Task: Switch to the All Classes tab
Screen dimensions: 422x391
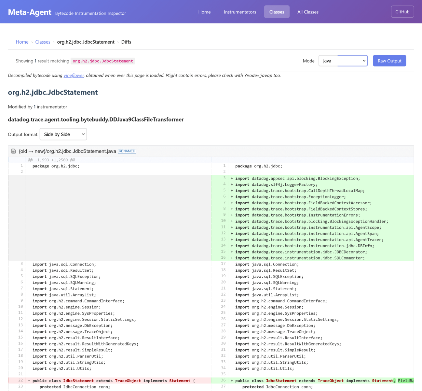Action: (308, 12)
